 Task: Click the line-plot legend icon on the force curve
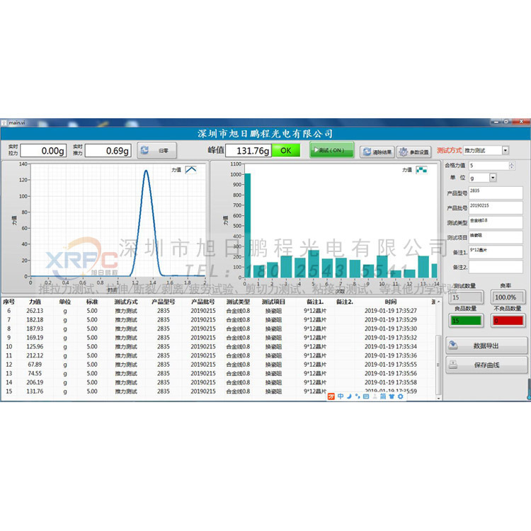point(190,170)
